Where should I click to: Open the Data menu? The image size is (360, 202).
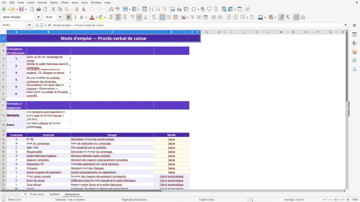pos(75,2)
